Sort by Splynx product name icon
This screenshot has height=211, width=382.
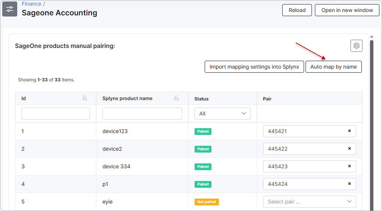pos(177,98)
